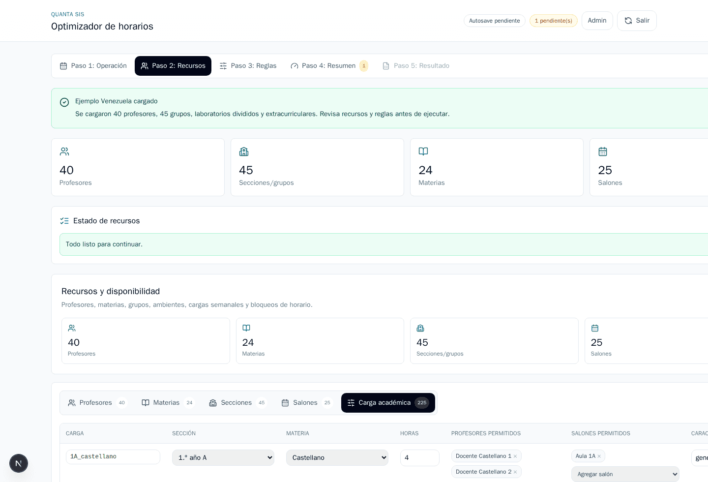Click school icon on lower Secciones/grupos card
708x482 pixels.
(420, 328)
